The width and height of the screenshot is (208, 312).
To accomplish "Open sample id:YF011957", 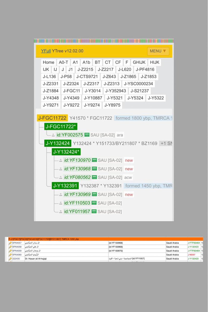I will 77,211.
